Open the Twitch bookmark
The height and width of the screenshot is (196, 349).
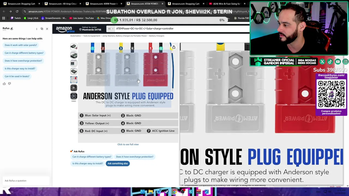[x=16, y=18]
